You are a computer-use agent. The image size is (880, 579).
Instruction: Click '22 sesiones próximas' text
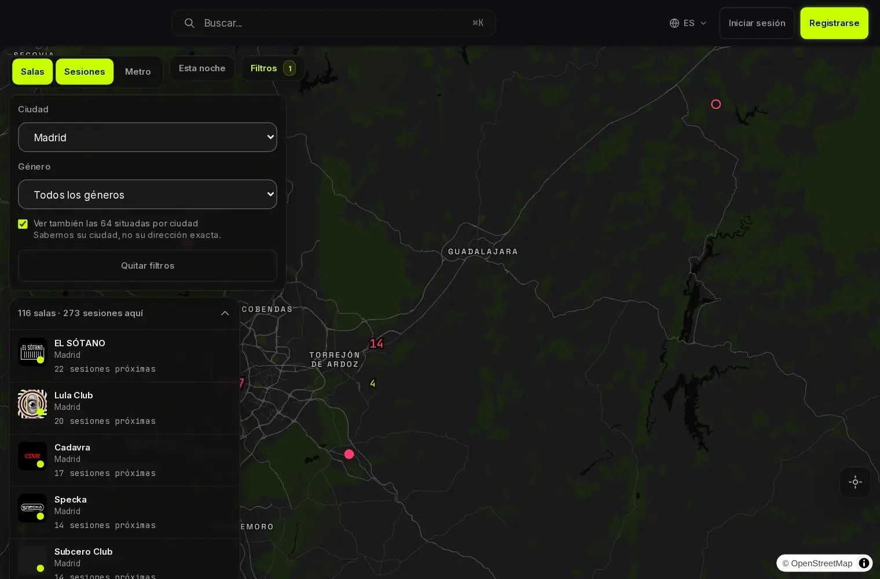coord(105,369)
